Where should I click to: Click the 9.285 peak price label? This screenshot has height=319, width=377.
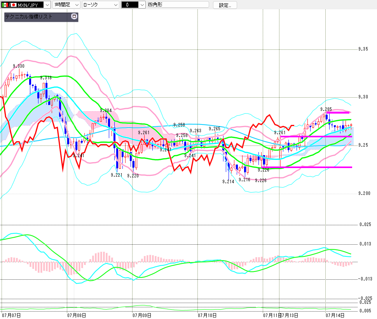(x=326, y=109)
